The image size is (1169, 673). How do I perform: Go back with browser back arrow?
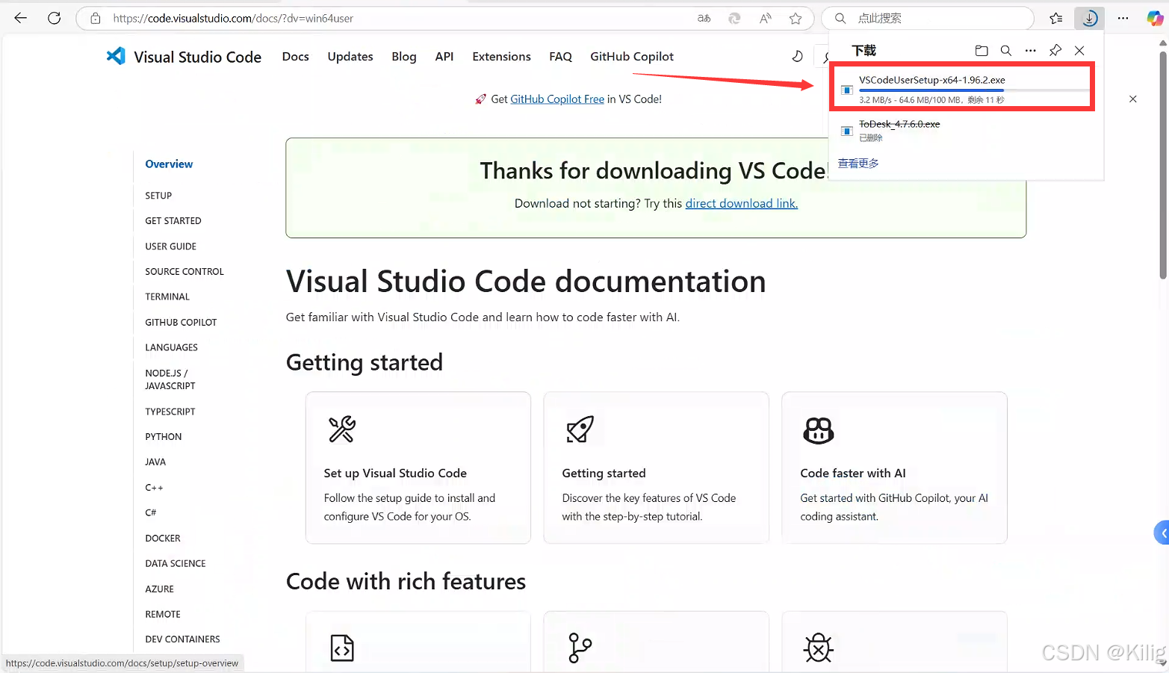click(20, 18)
